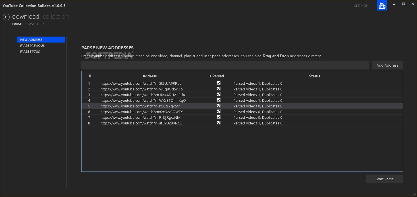This screenshot has height=197, width=417.
Task: Switch to the DOWNLOAD tab
Action: pyautogui.click(x=34, y=24)
